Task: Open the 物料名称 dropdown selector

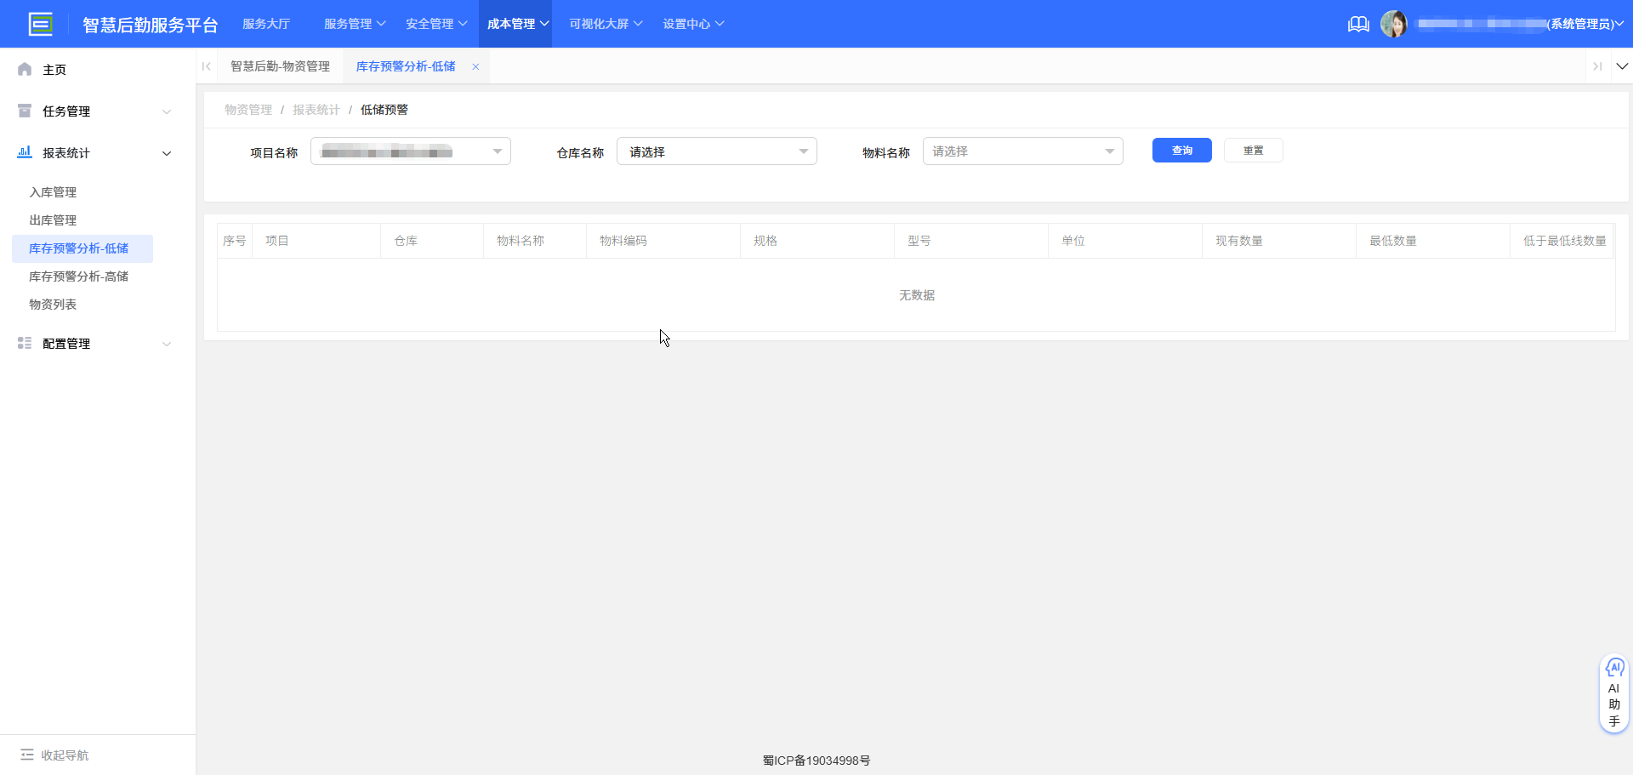Action: (1022, 151)
